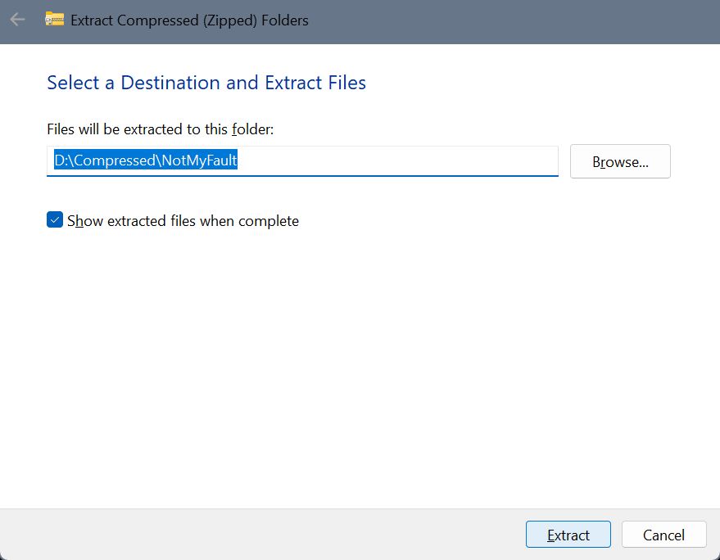This screenshot has width=720, height=560.
Task: Click the word 'Destination' in the heading
Action: click(170, 83)
